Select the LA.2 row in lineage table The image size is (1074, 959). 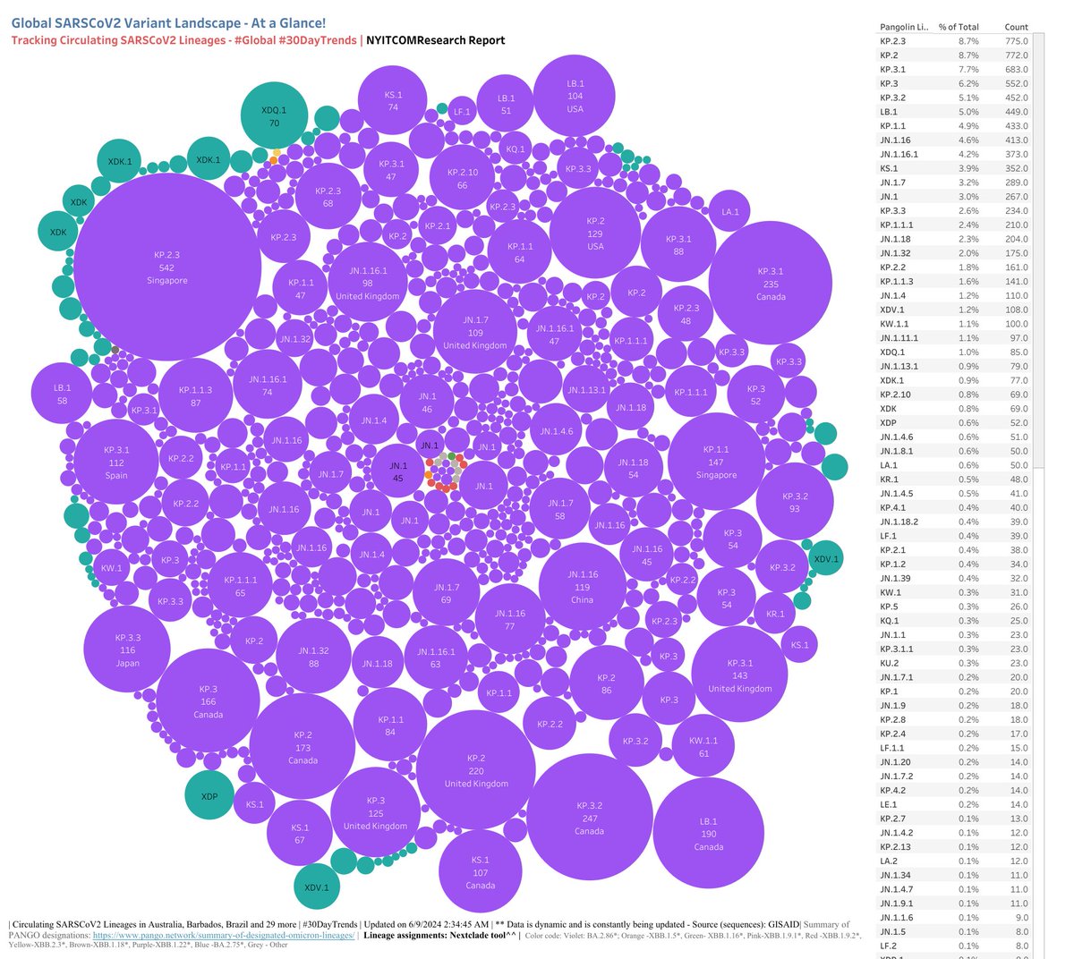[x=953, y=861]
